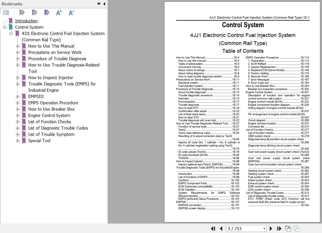Screen dimensions: 322x233
Task: Select the List of Function Checks bookmark
Action: 50,122
